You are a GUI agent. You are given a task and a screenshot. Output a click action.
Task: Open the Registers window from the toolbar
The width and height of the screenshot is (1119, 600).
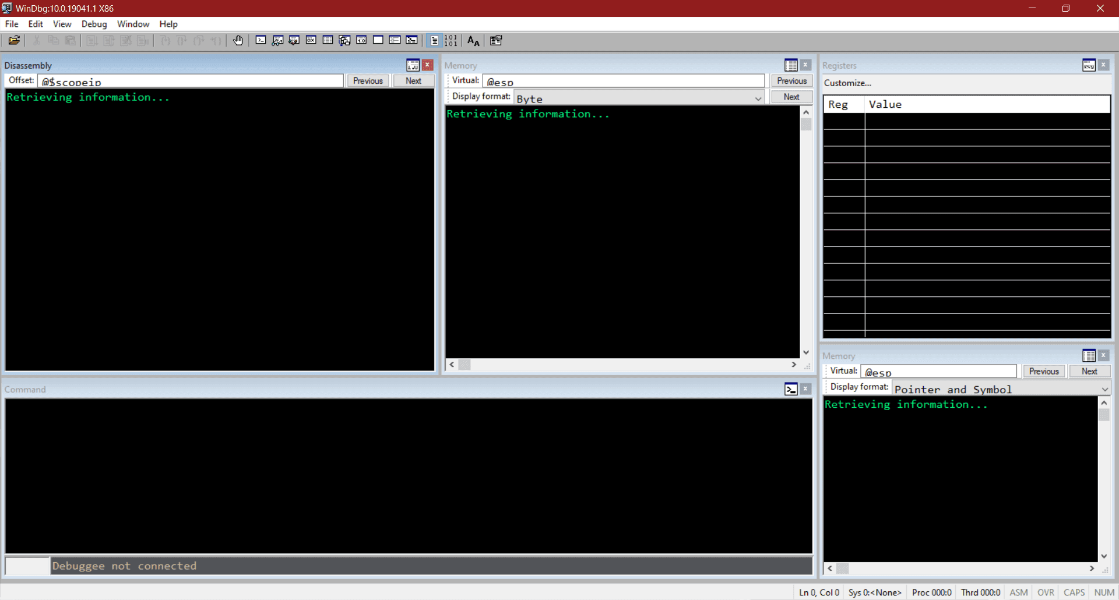311,40
